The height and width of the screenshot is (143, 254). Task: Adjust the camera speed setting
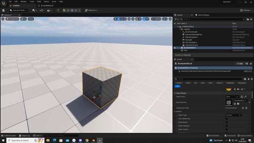click(165, 19)
